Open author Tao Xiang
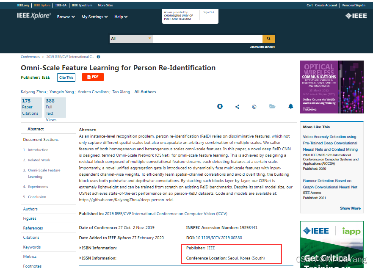373x268 pixels. pos(121,92)
